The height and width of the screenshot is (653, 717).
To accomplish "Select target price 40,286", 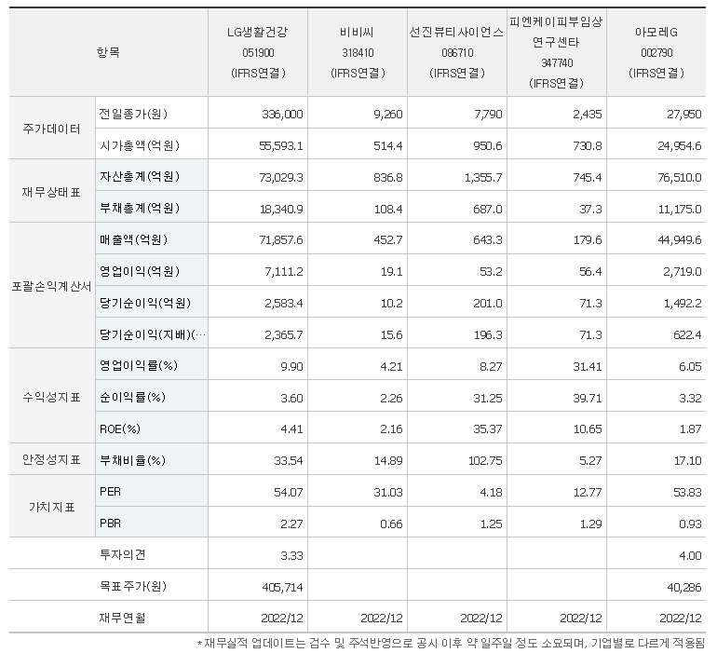I will point(684,587).
